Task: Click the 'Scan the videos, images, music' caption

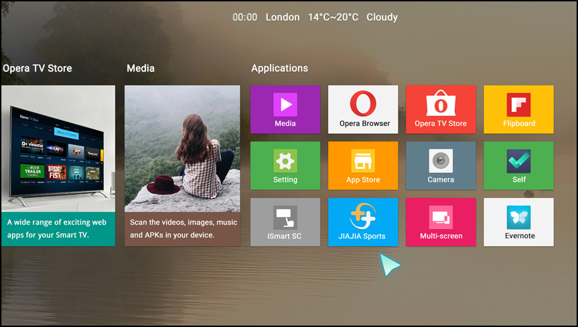Action: click(184, 228)
